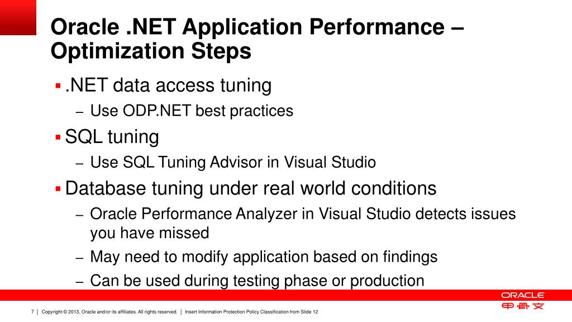The height and width of the screenshot is (322, 572).
Task: Click red bullet beside SQL tuning
Action: (x=58, y=138)
